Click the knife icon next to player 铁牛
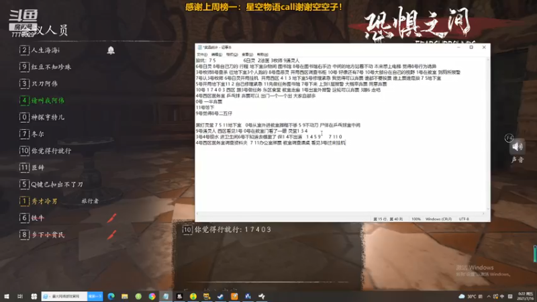This screenshot has height=302, width=537. click(111, 217)
